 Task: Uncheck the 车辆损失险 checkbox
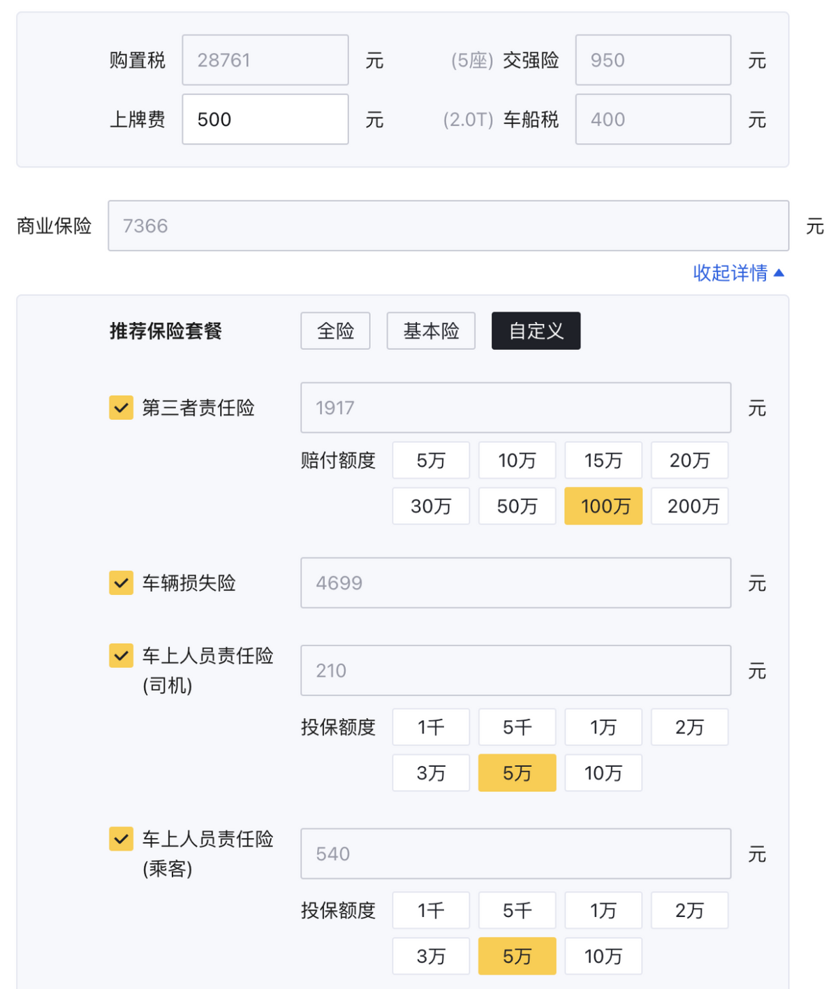[121, 583]
